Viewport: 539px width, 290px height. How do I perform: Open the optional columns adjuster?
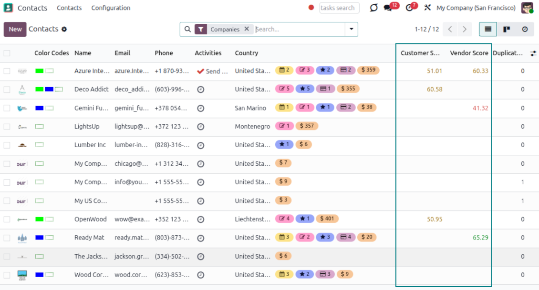(533, 53)
